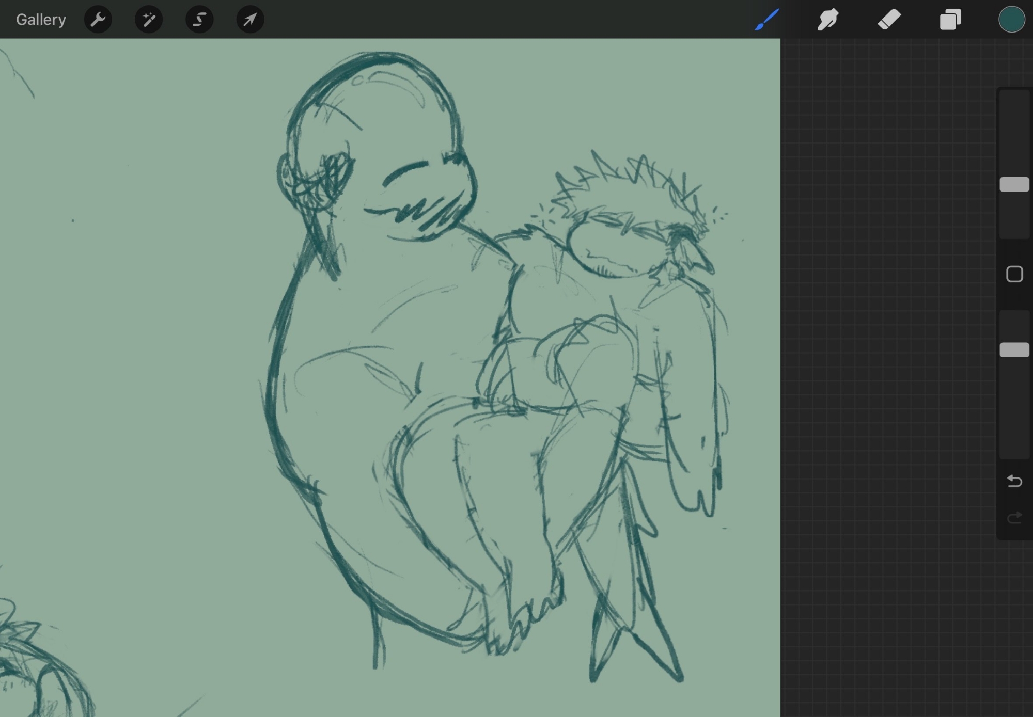Tap the square Modify button in sidebar
The width and height of the screenshot is (1033, 717).
pyautogui.click(x=1014, y=274)
